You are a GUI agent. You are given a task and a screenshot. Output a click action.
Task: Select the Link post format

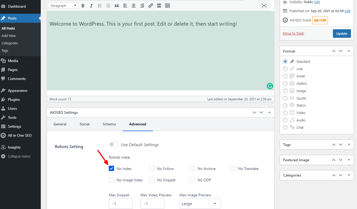[x=285, y=69]
